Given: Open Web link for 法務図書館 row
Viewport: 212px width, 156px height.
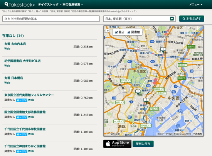Looking at the screenshot, I should 31,117.
